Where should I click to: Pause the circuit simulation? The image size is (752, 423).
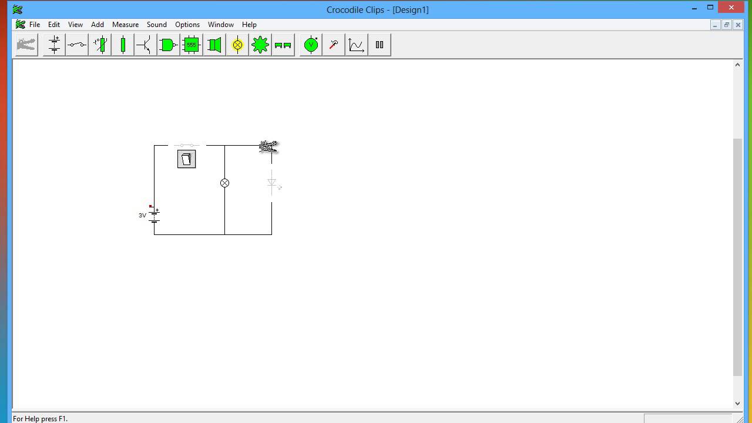[380, 45]
